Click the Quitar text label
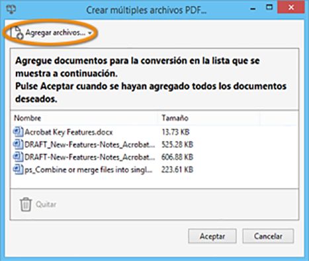Image resolution: width=309 pixels, height=261 pixels. point(46,204)
